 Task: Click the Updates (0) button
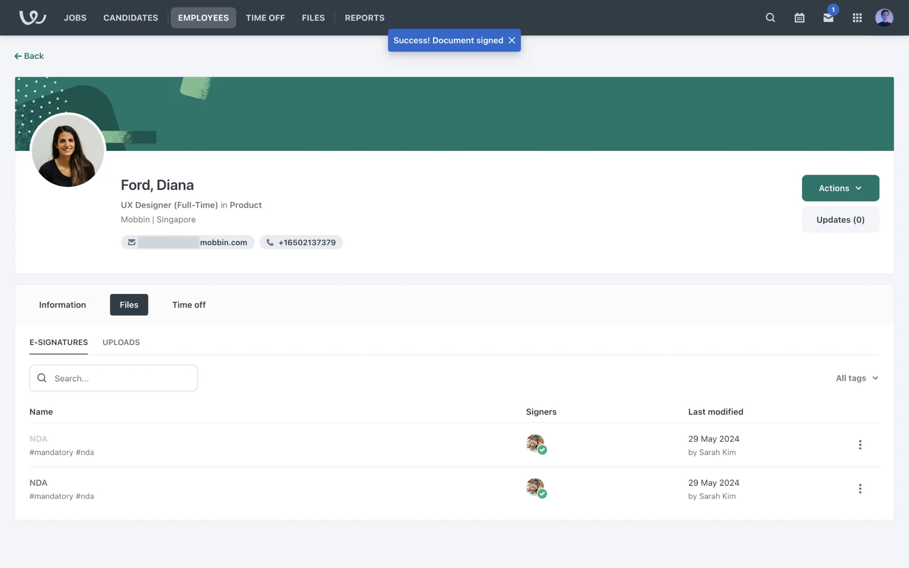(840, 220)
